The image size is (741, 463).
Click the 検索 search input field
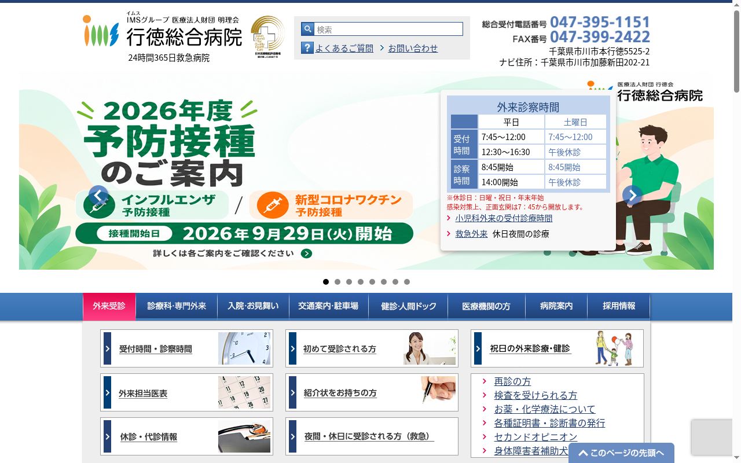coord(388,29)
